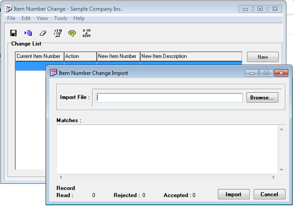The image size is (294, 206).
Task: Click the Action column header
Action: click(x=80, y=56)
